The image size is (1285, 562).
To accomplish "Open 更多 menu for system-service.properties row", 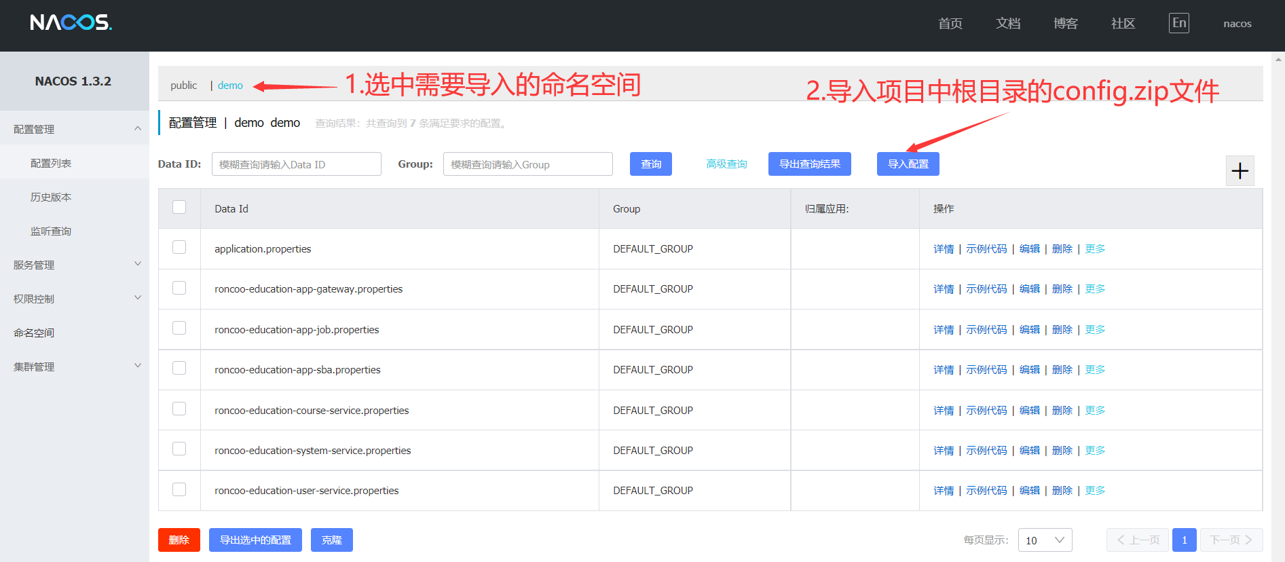I will (1095, 451).
